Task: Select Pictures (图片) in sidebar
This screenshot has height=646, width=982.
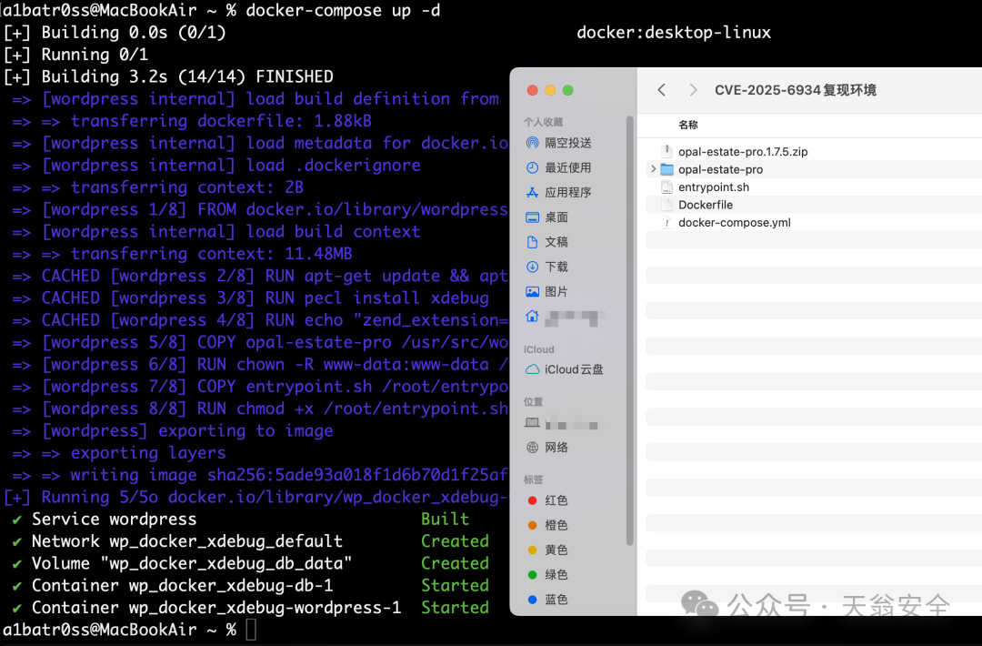Action: point(547,291)
